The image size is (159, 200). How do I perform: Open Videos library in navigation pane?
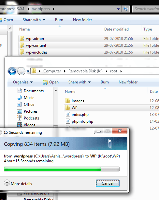pos(29,125)
